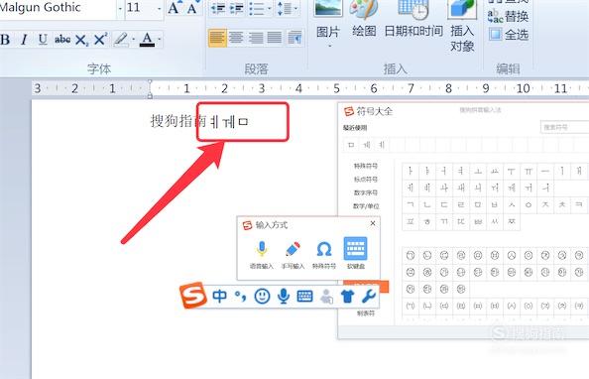
Task: Click the Malgun Gothic font name field
Action: tap(57, 8)
